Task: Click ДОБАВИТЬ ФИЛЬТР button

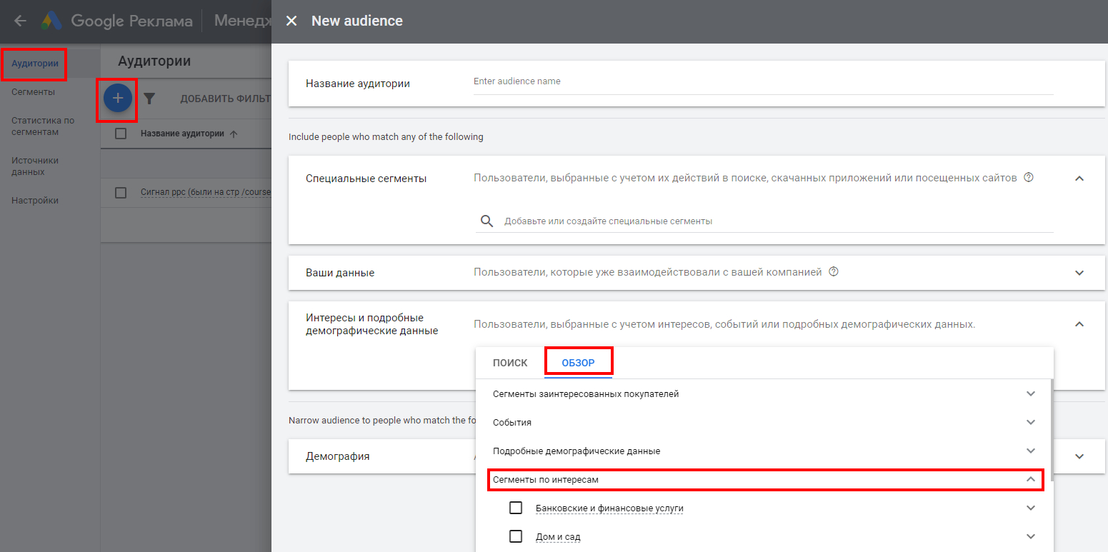Action: coord(226,99)
